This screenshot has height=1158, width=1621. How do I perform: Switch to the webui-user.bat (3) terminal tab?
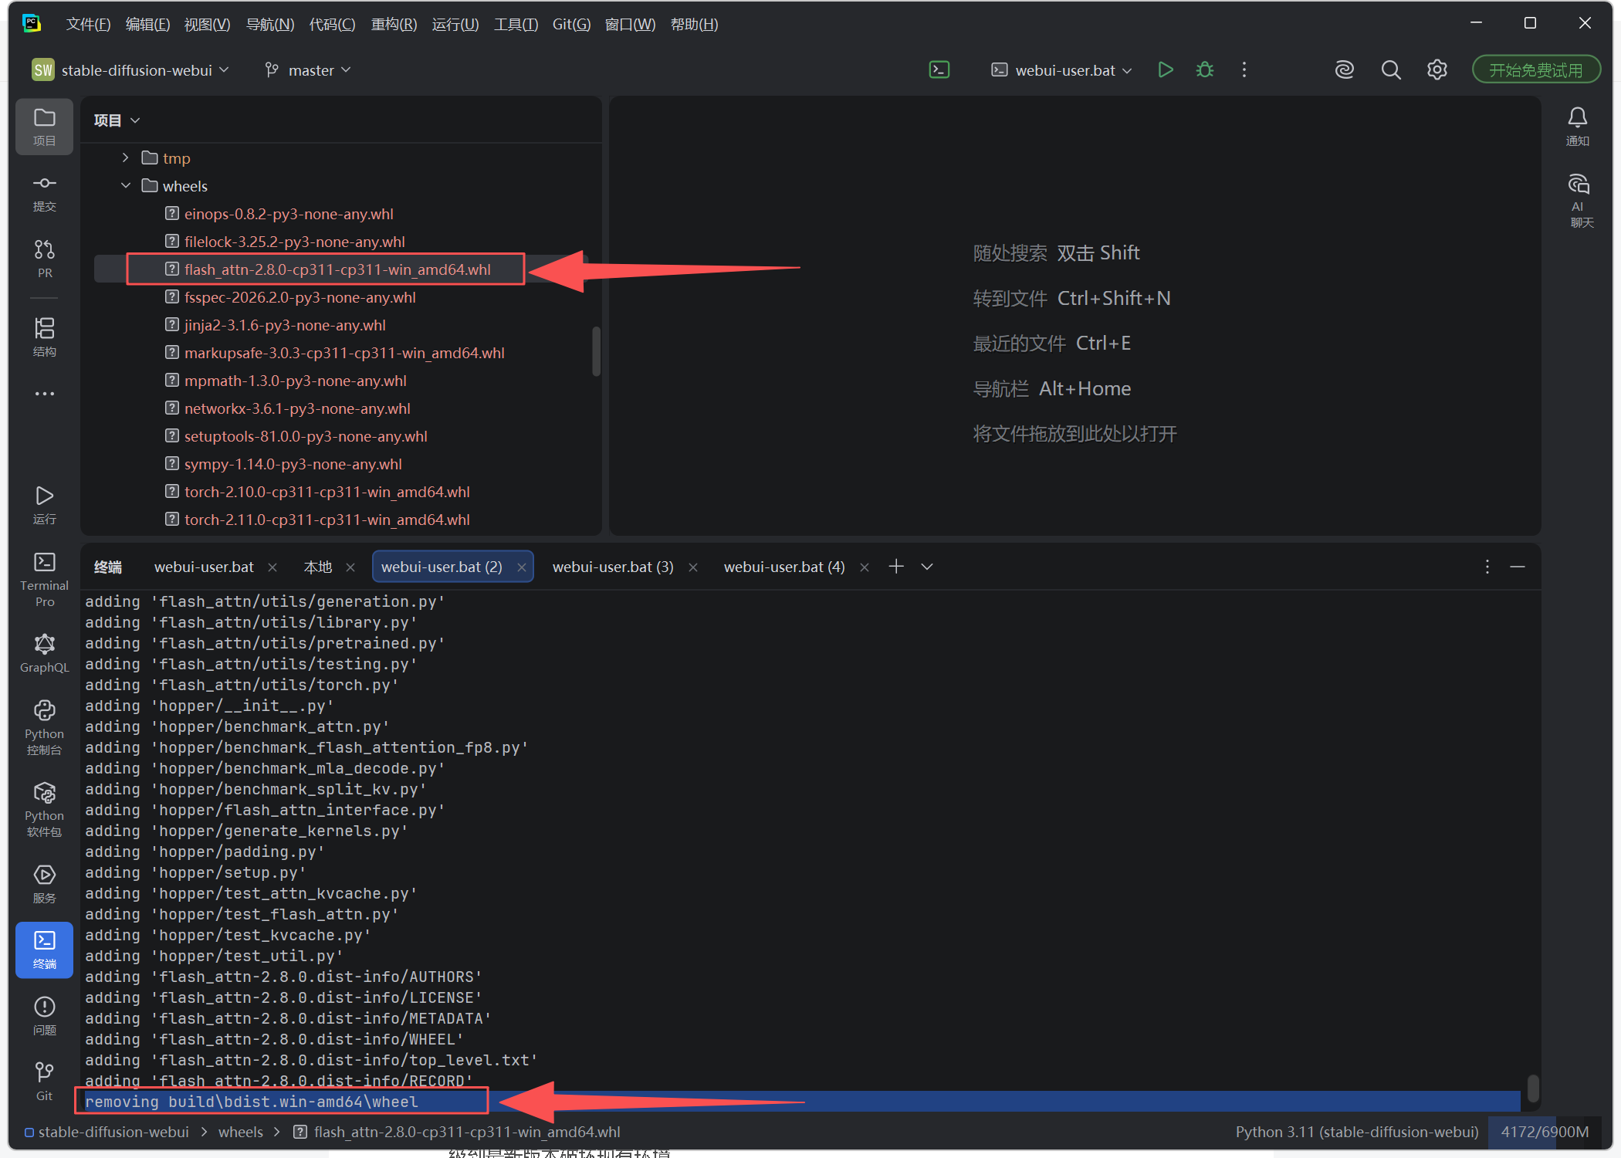pos(612,567)
